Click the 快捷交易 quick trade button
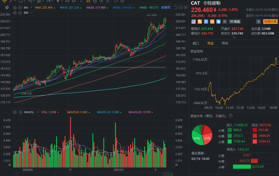Screen dimensions: 279x176 point(270,22)
